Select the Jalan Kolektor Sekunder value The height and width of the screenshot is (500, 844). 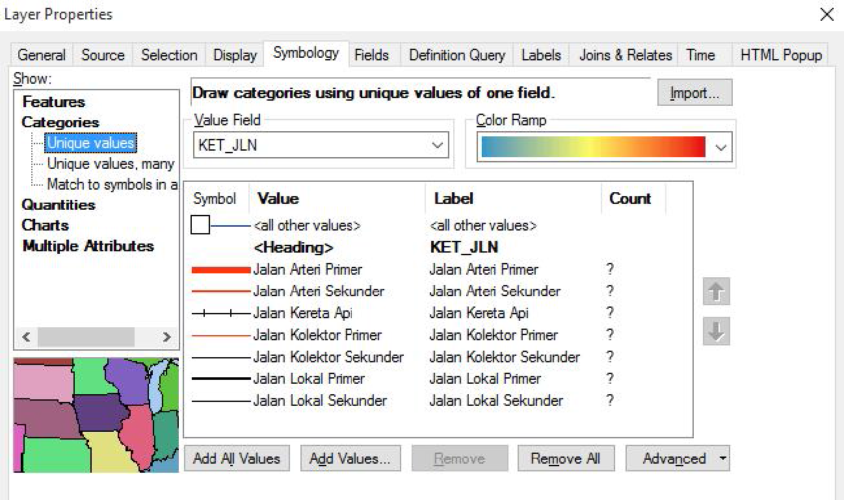click(x=328, y=357)
